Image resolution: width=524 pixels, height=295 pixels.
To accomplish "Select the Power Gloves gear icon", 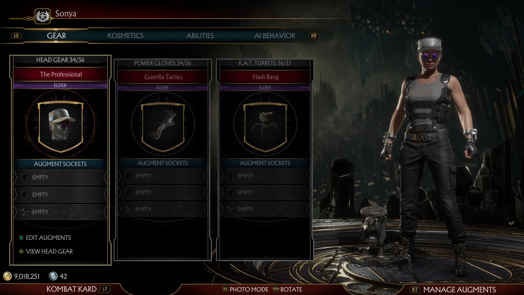I will (x=163, y=126).
